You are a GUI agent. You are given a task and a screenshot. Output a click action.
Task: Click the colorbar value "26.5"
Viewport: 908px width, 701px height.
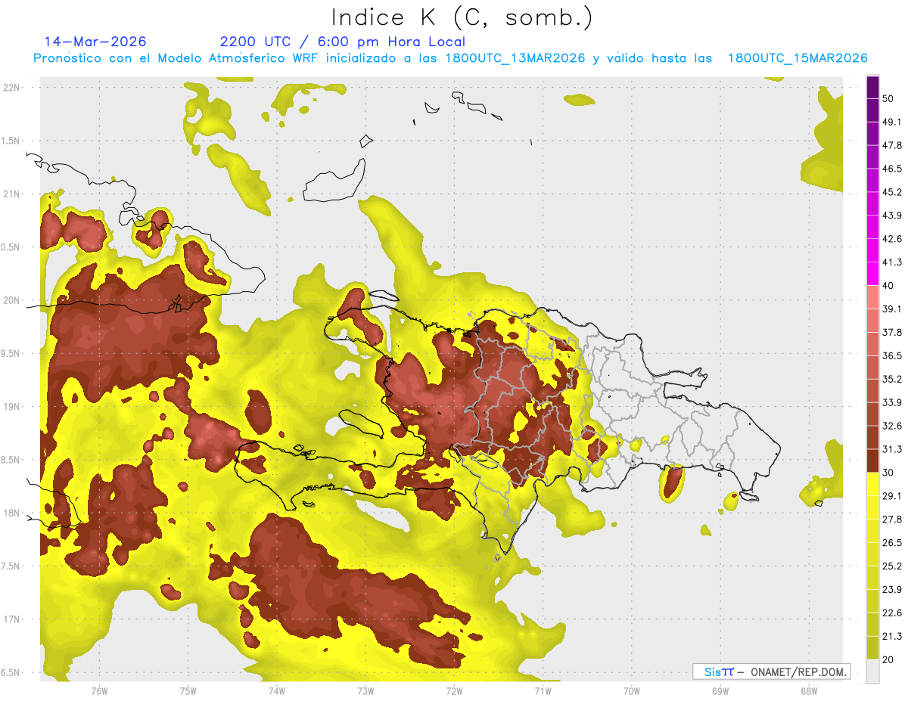(892, 543)
